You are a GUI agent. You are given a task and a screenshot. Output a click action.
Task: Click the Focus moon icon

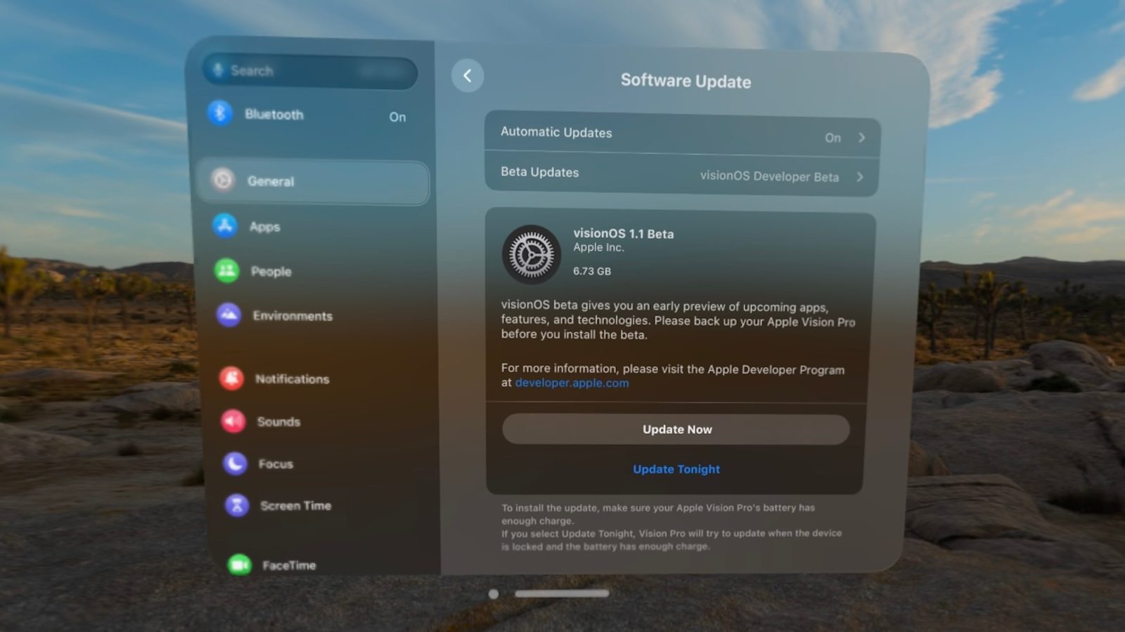[x=235, y=463]
